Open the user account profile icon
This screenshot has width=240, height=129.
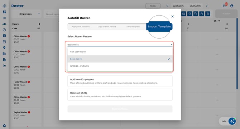click(x=232, y=6)
